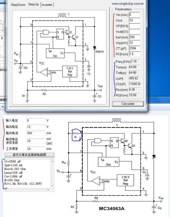The width and height of the screenshot is (170, 217).
Task: Select the Ct=2596 pF result line
Action: click(x=12, y=161)
